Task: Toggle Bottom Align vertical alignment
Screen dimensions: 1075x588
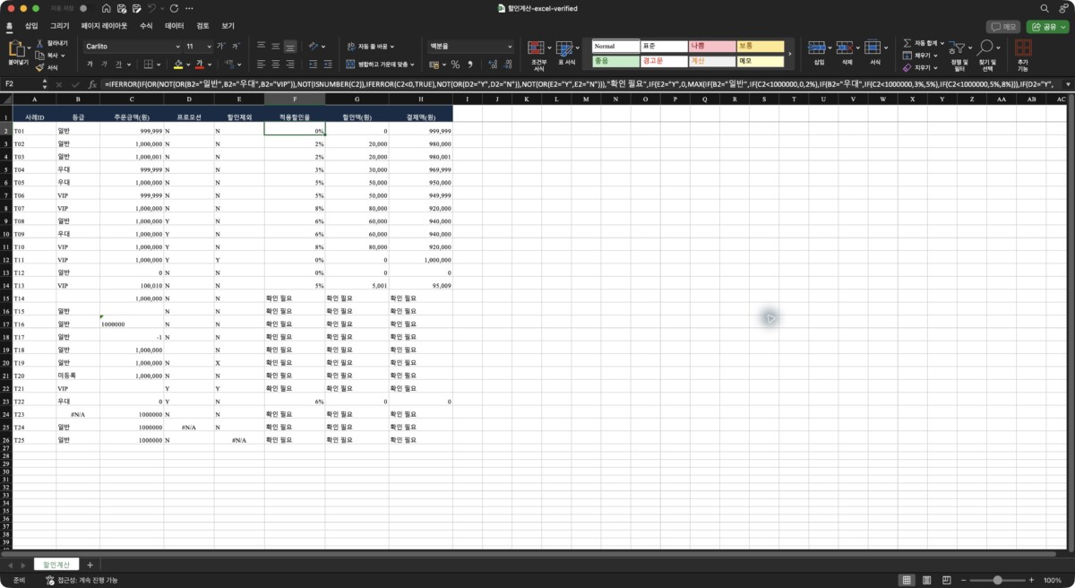Action: click(x=291, y=46)
